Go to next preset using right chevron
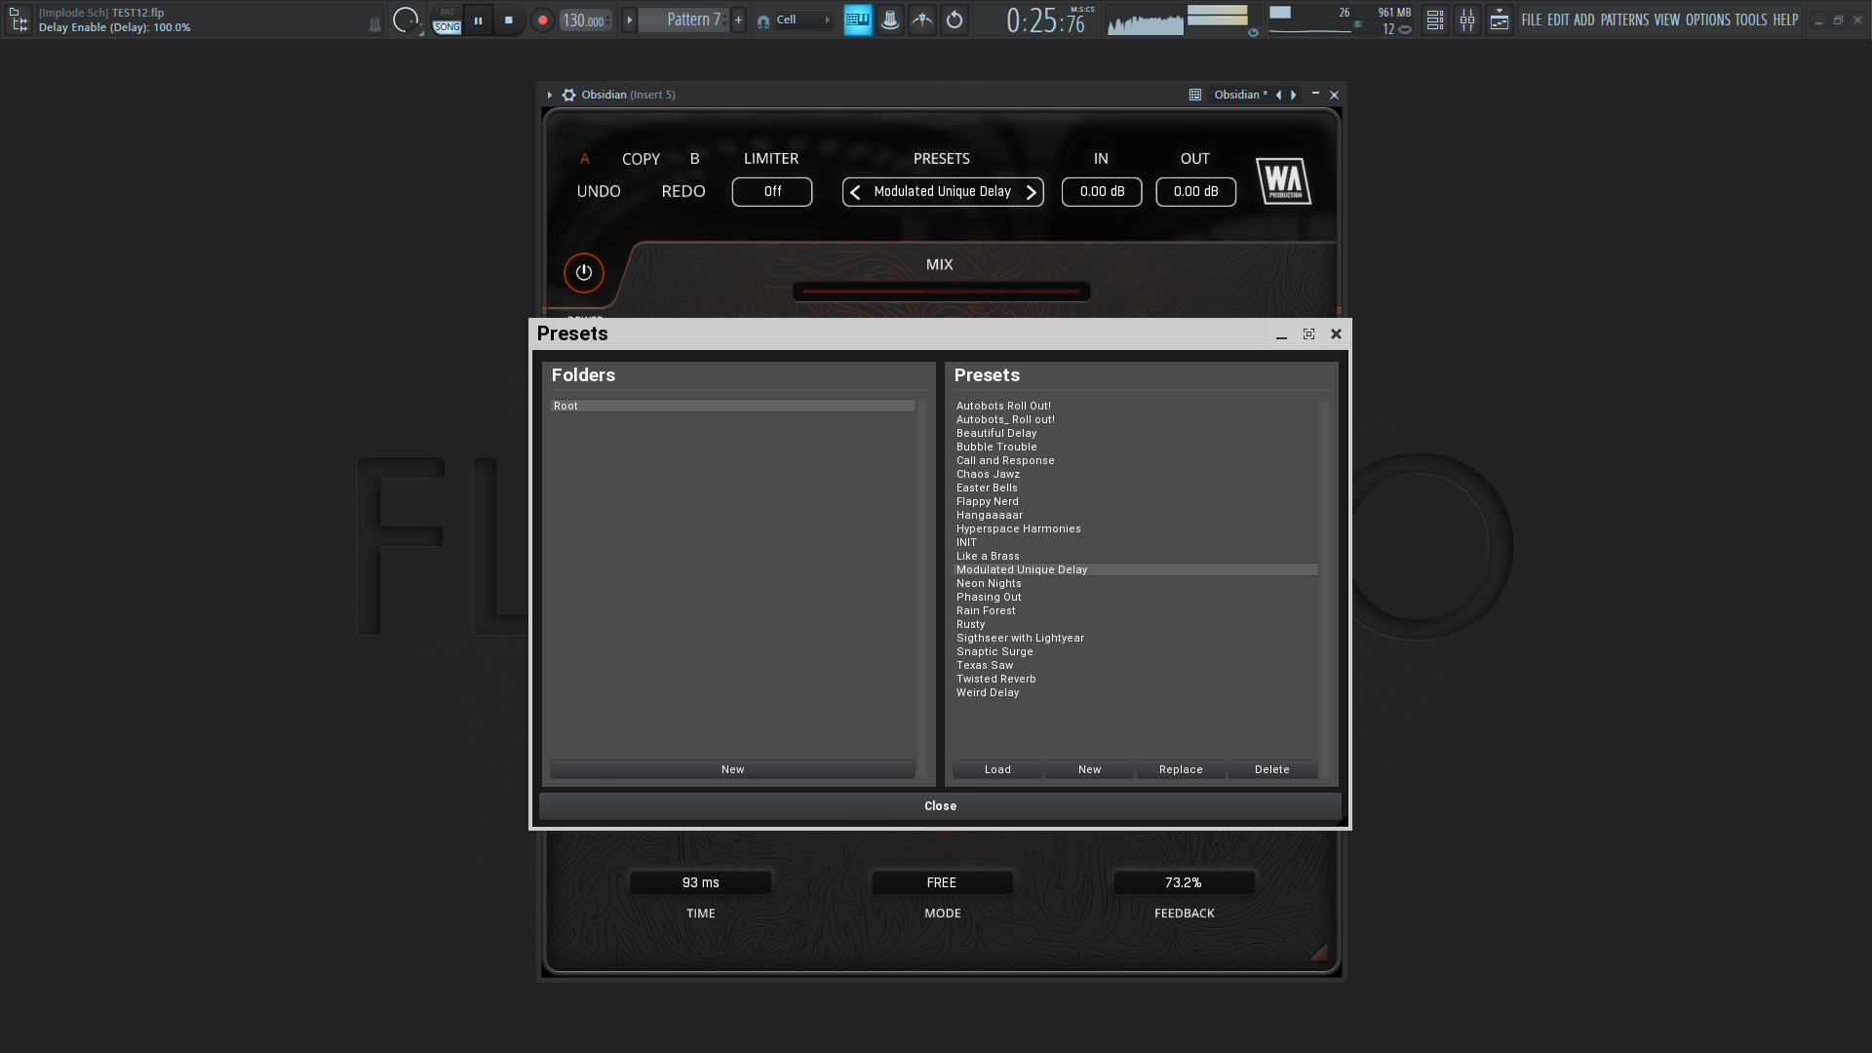 pos(1031,192)
